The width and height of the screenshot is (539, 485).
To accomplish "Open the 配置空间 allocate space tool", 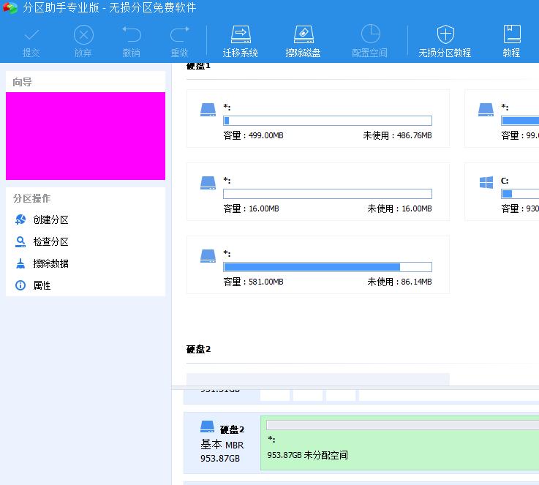I will tap(370, 41).
